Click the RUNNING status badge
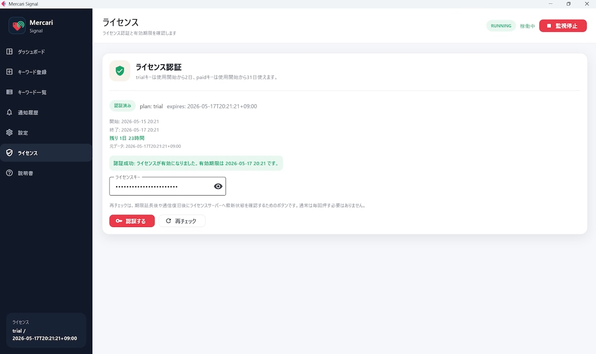The height and width of the screenshot is (354, 596). click(501, 26)
